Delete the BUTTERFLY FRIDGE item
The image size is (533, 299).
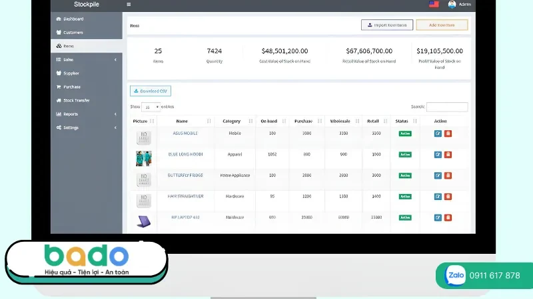coord(448,175)
